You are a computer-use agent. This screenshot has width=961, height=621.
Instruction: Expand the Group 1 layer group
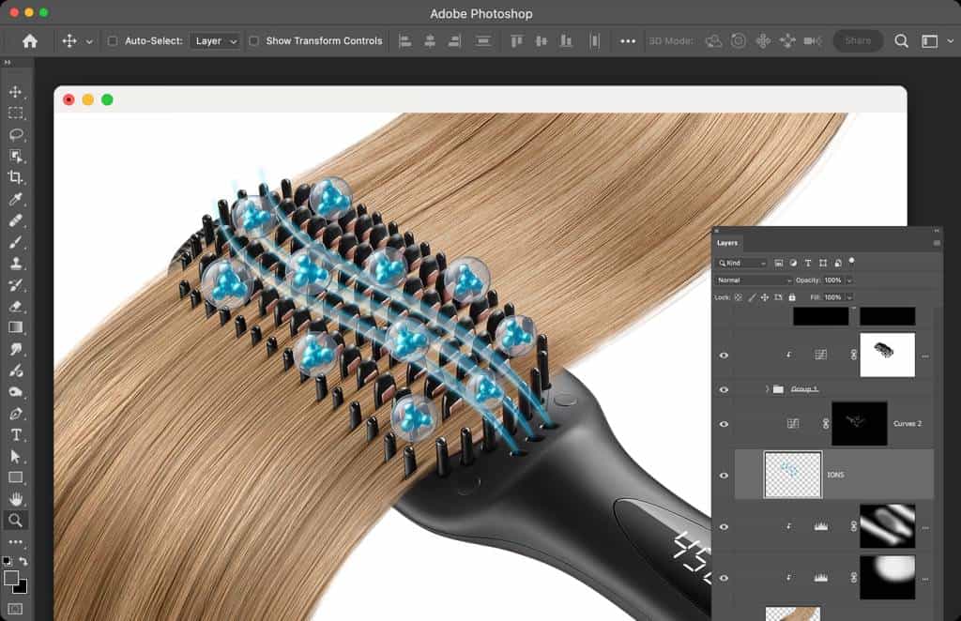click(767, 389)
